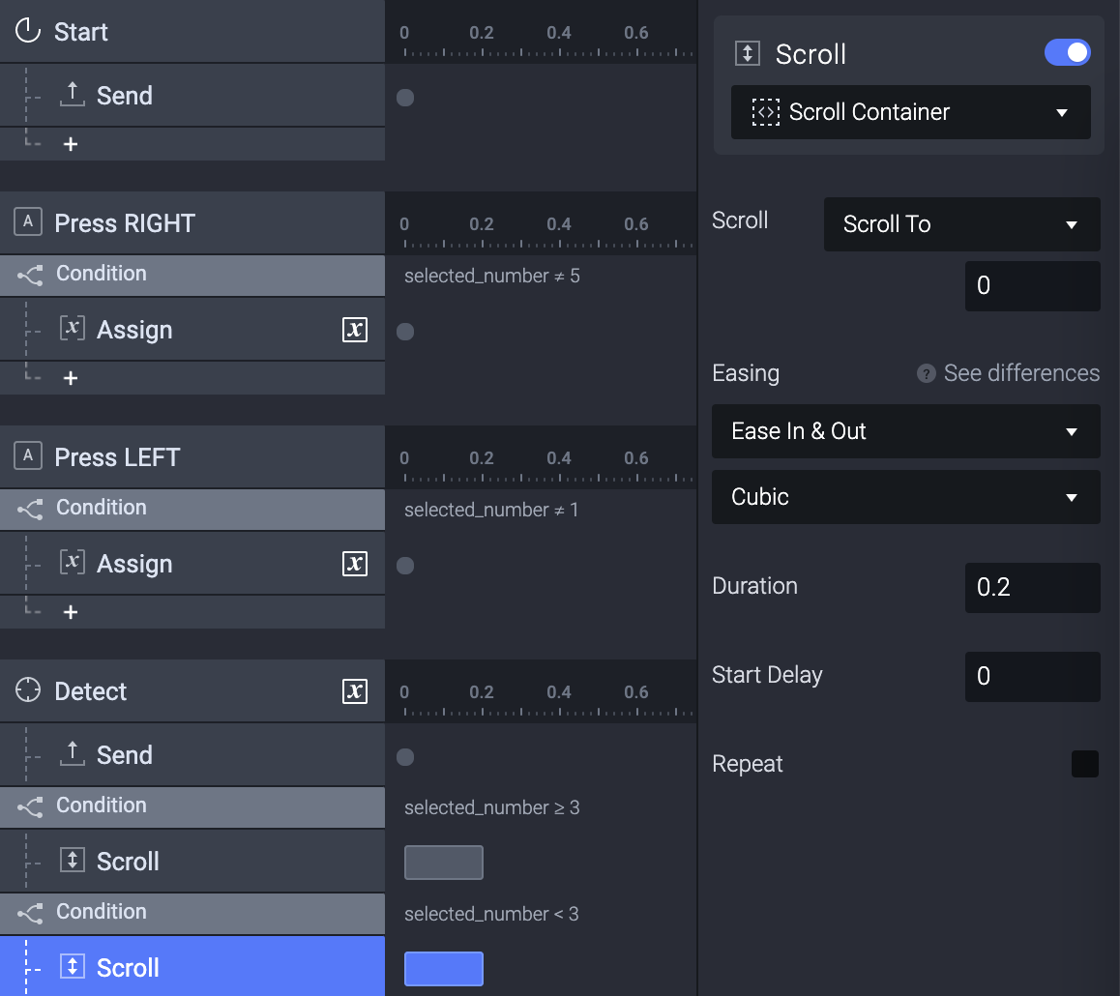The width and height of the screenshot is (1120, 996).
Task: Click the Press LEFT key trigger icon
Action: pyautogui.click(x=28, y=456)
